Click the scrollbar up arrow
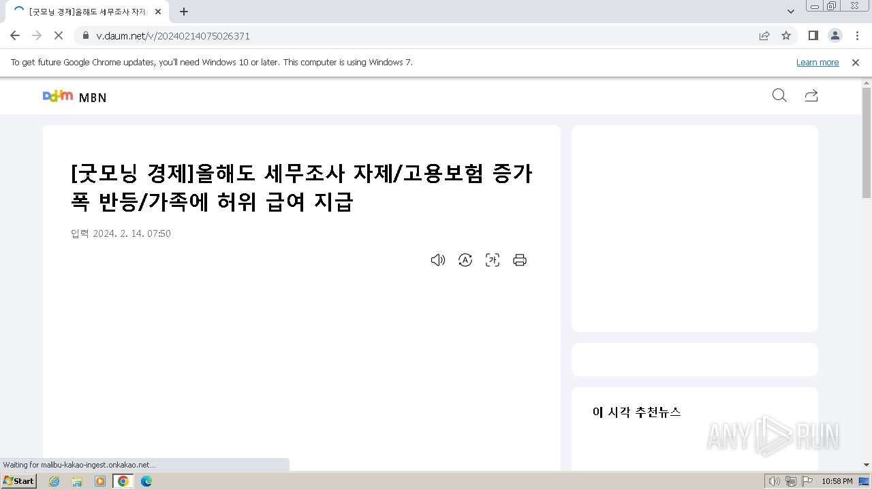872x490 pixels. point(867,82)
